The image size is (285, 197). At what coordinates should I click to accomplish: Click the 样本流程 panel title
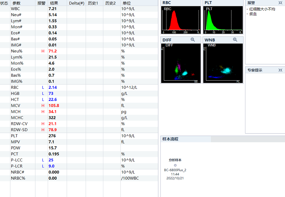[x=170, y=139]
